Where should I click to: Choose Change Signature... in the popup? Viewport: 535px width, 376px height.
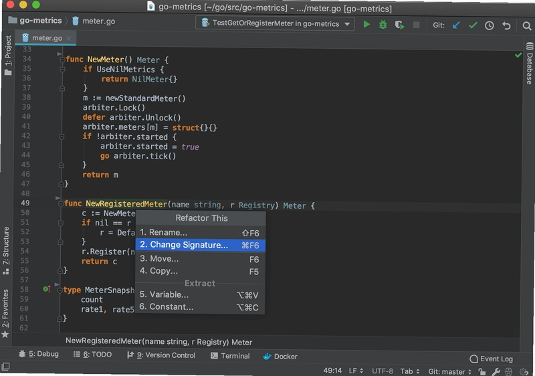point(200,245)
